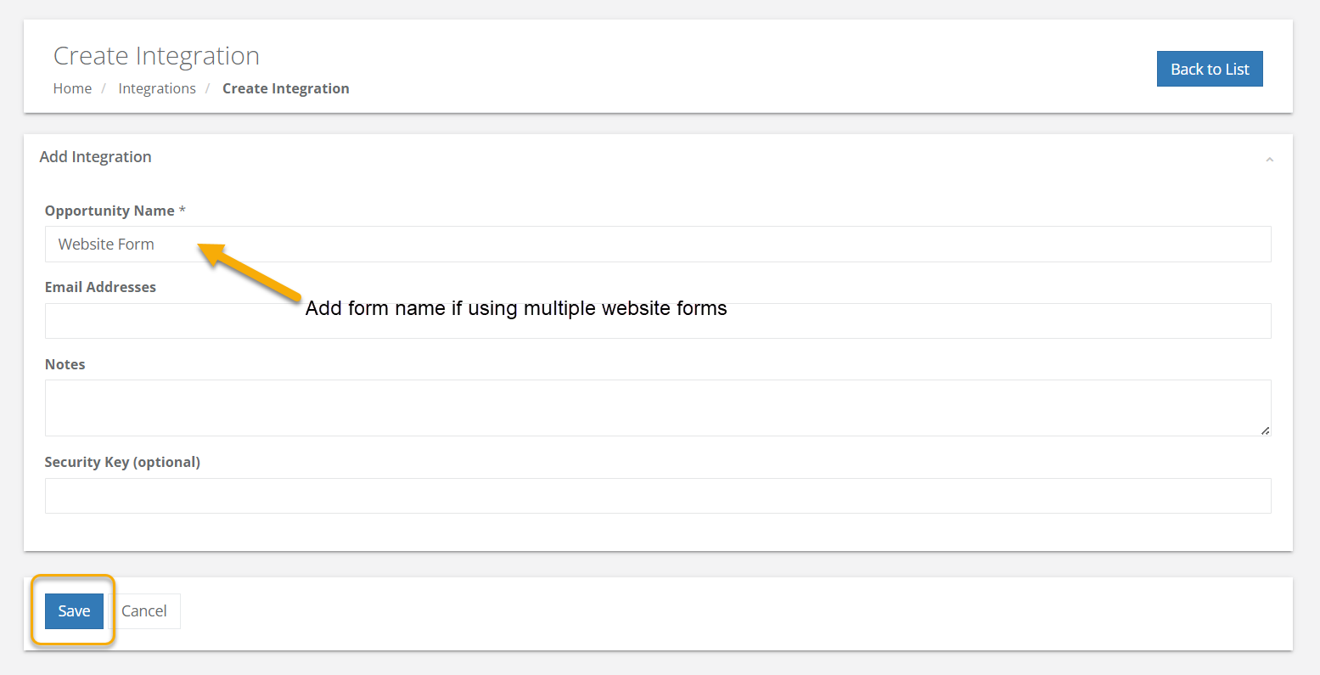Click the Create Integration page title

tap(156, 55)
